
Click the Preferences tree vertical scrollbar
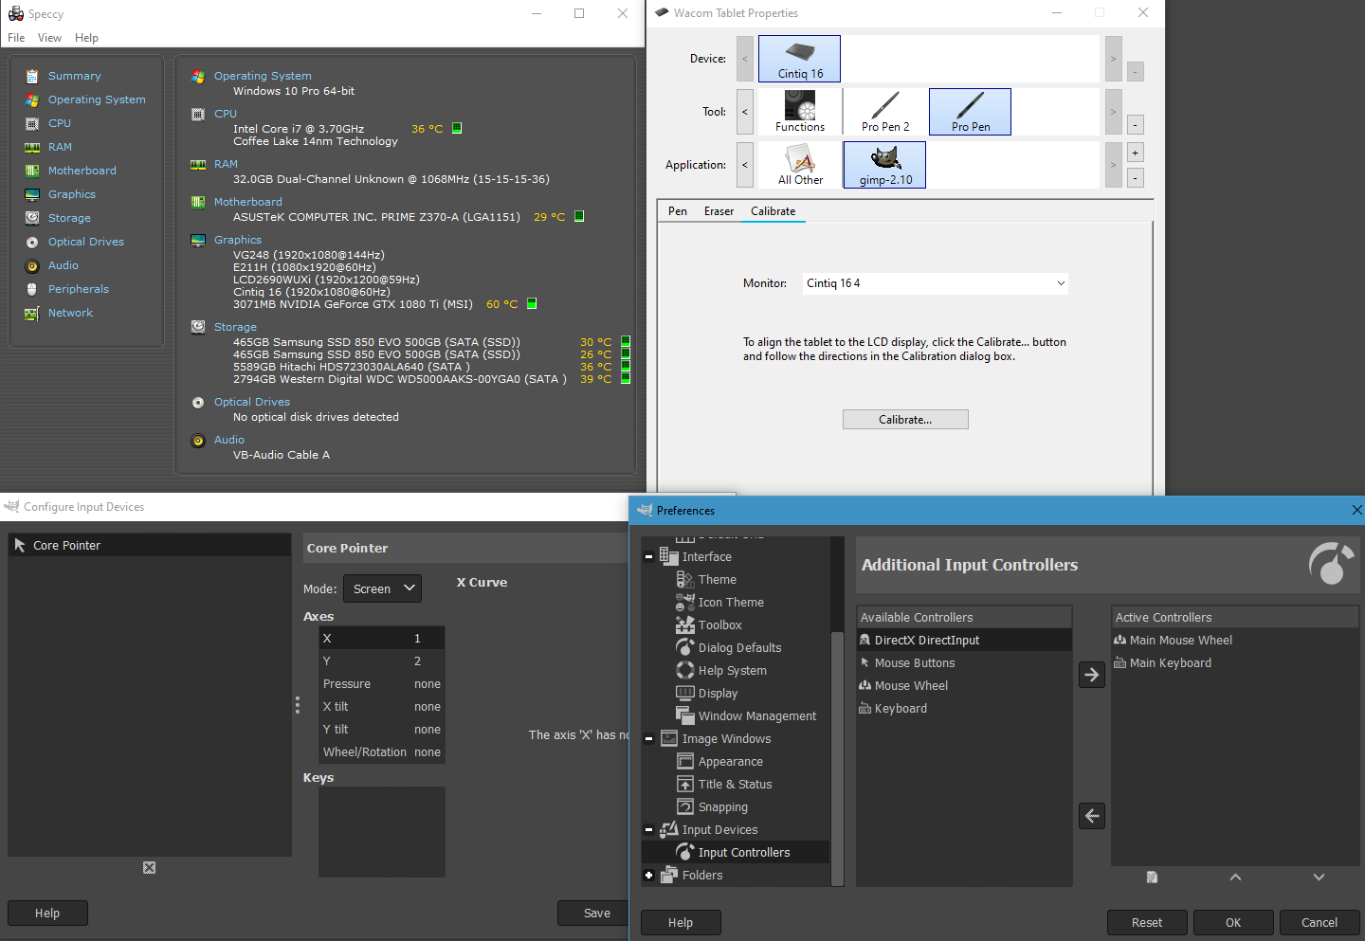point(837,758)
